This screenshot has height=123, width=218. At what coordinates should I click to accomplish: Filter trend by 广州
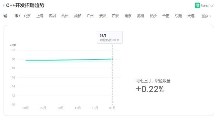pos(90,16)
